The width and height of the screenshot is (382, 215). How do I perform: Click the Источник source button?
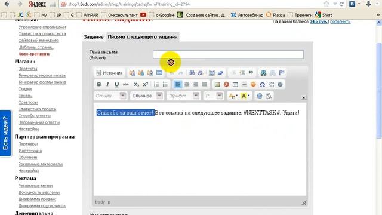pyautogui.click(x=109, y=73)
